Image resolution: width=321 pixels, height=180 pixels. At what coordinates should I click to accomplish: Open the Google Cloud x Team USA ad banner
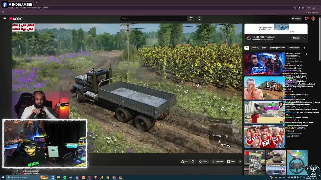click(x=276, y=29)
